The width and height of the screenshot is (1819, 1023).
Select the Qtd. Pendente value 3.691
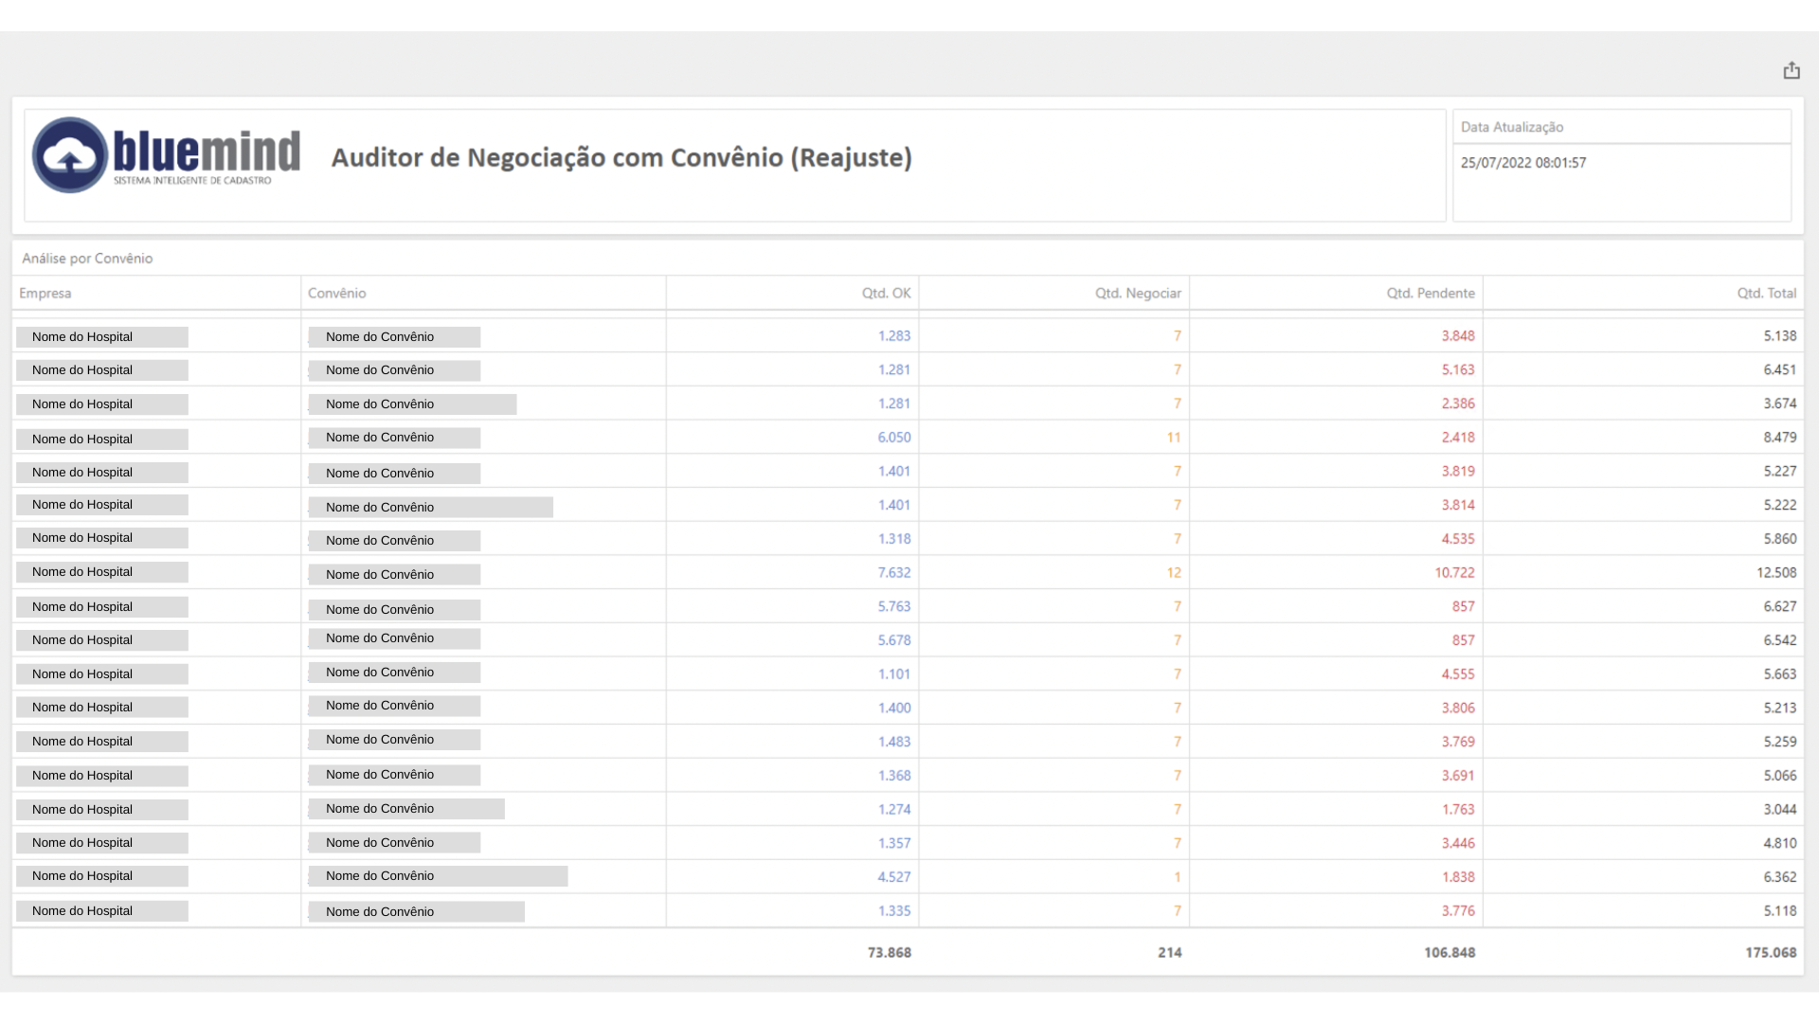1458,776
